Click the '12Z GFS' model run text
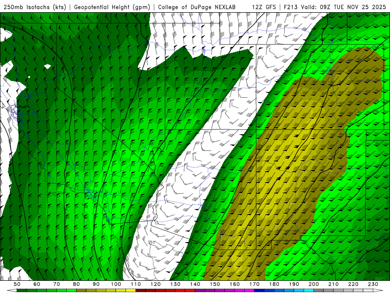The image size is (390, 293). pos(264,7)
